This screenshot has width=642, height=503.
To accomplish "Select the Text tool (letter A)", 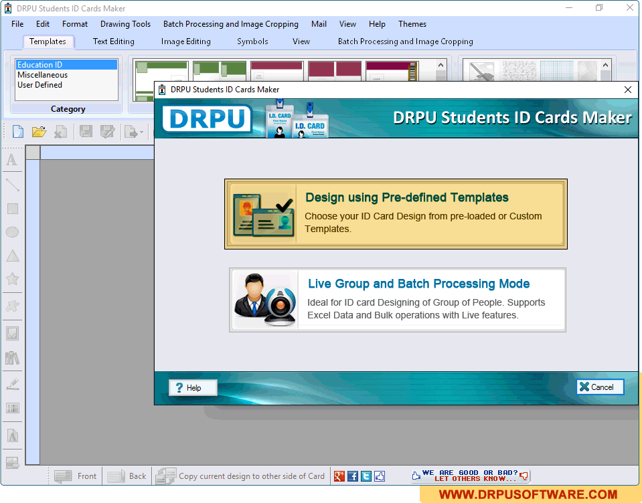I will pos(12,160).
